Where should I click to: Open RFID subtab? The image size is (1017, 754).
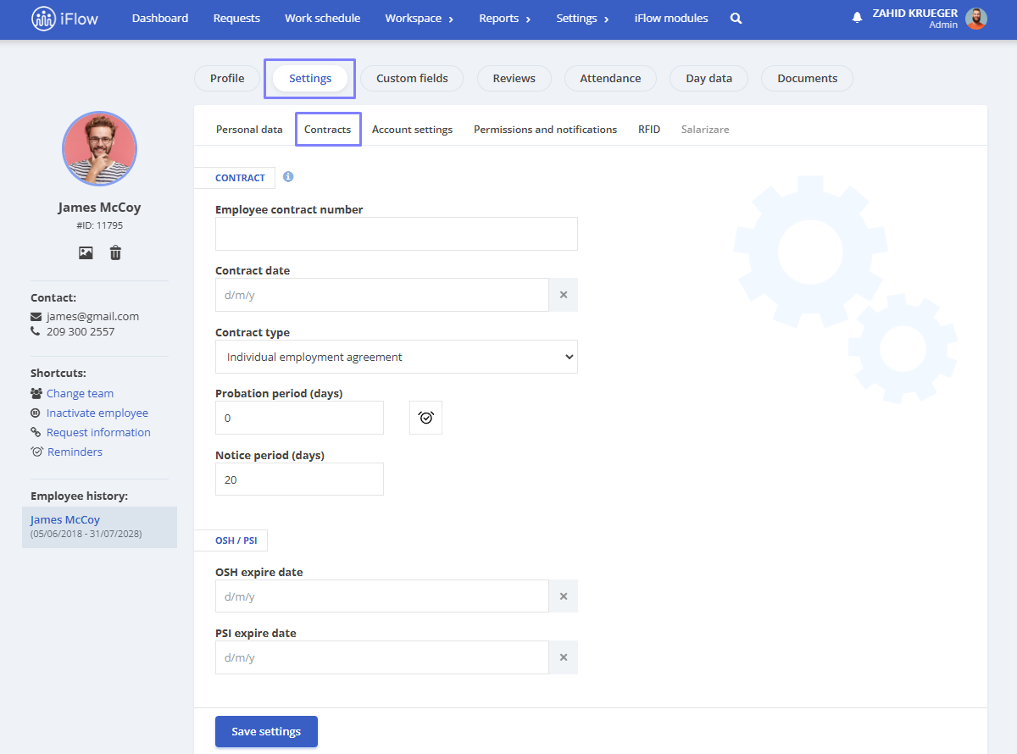(x=649, y=130)
